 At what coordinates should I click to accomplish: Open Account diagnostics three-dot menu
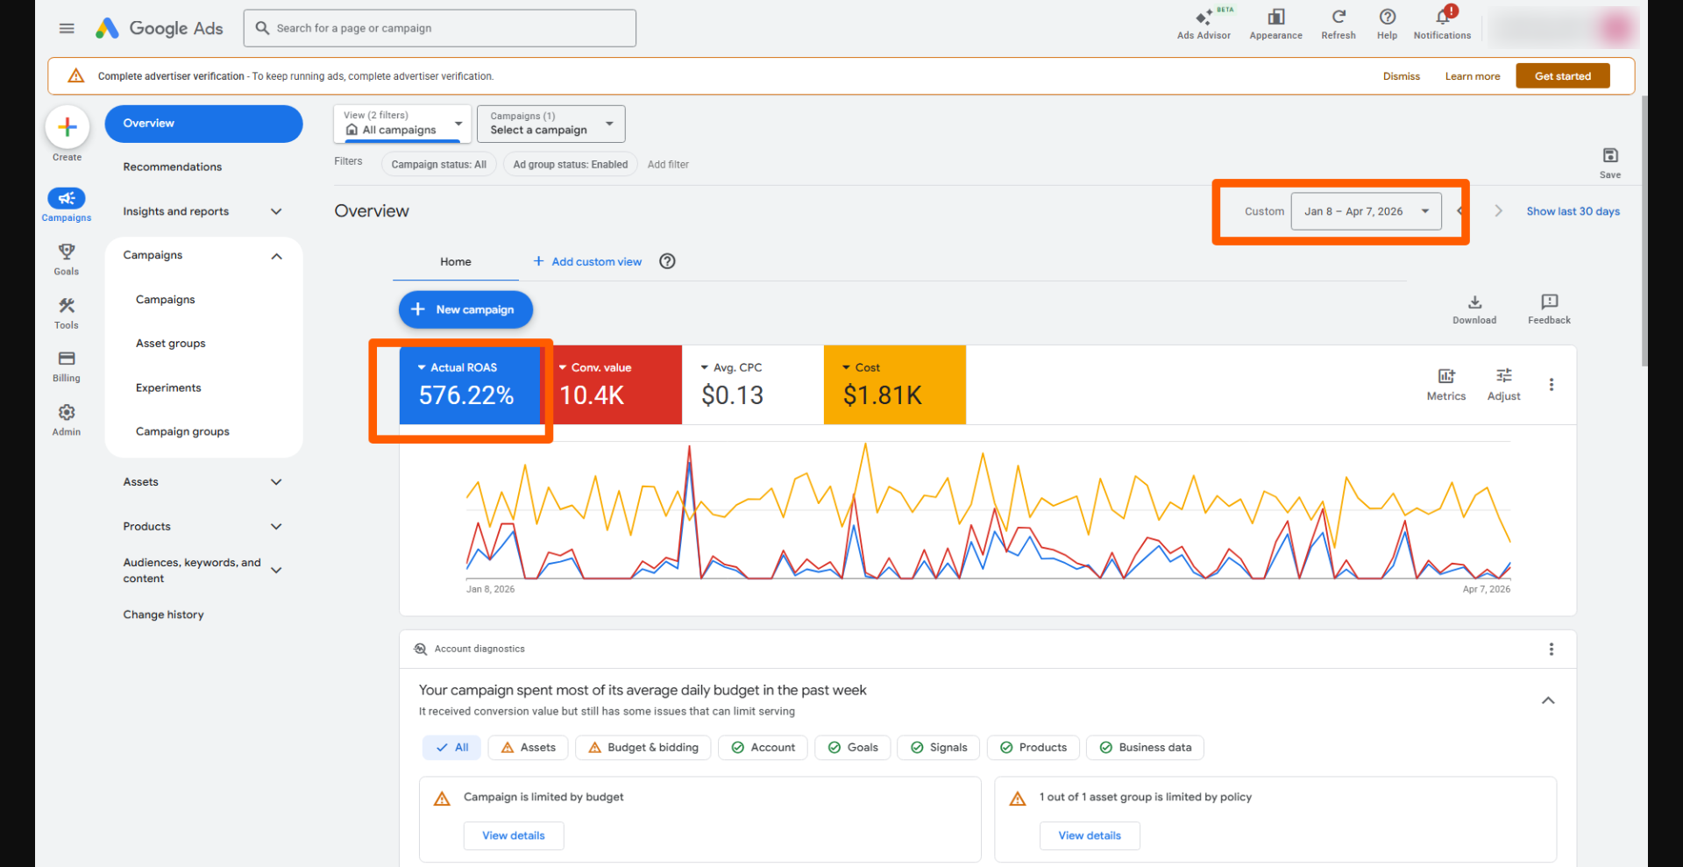(x=1552, y=650)
